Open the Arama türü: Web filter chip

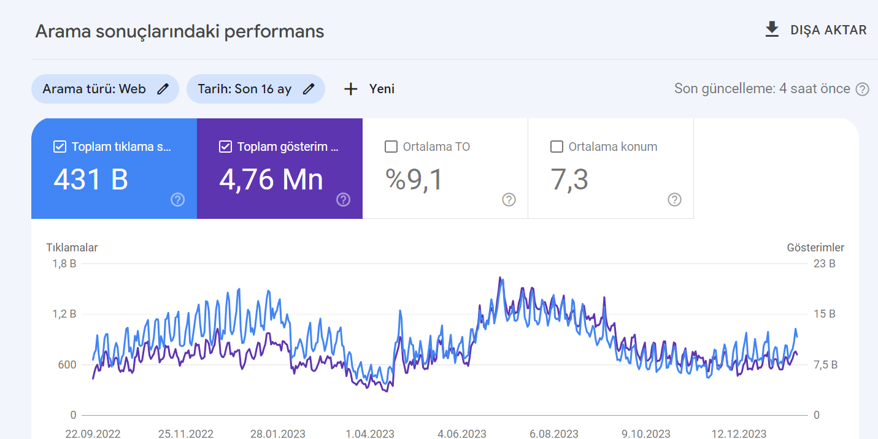coord(105,89)
